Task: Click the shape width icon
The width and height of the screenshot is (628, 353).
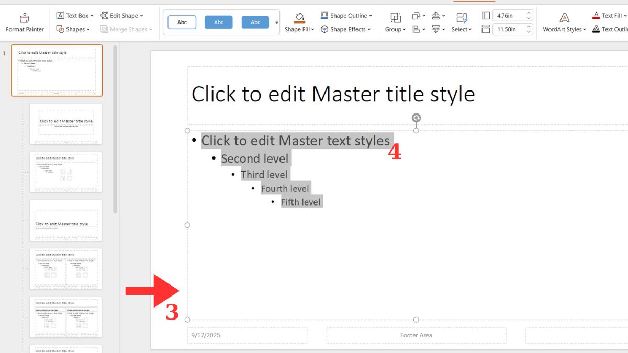Action: point(486,29)
